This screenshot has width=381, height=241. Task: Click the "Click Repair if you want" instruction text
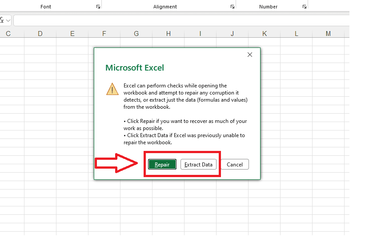click(x=185, y=125)
